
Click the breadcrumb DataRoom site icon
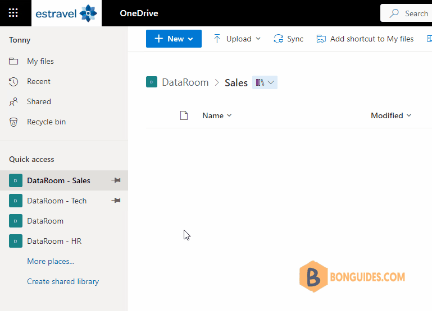152,82
